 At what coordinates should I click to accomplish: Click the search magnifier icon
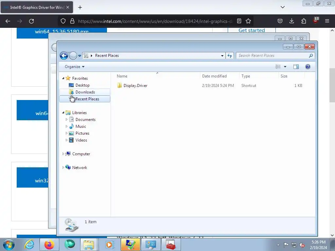pyautogui.click(x=311, y=56)
